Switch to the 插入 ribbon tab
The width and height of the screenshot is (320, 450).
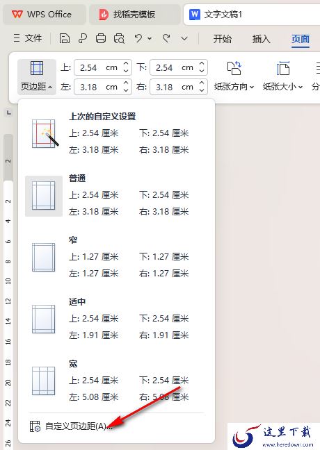(261, 38)
